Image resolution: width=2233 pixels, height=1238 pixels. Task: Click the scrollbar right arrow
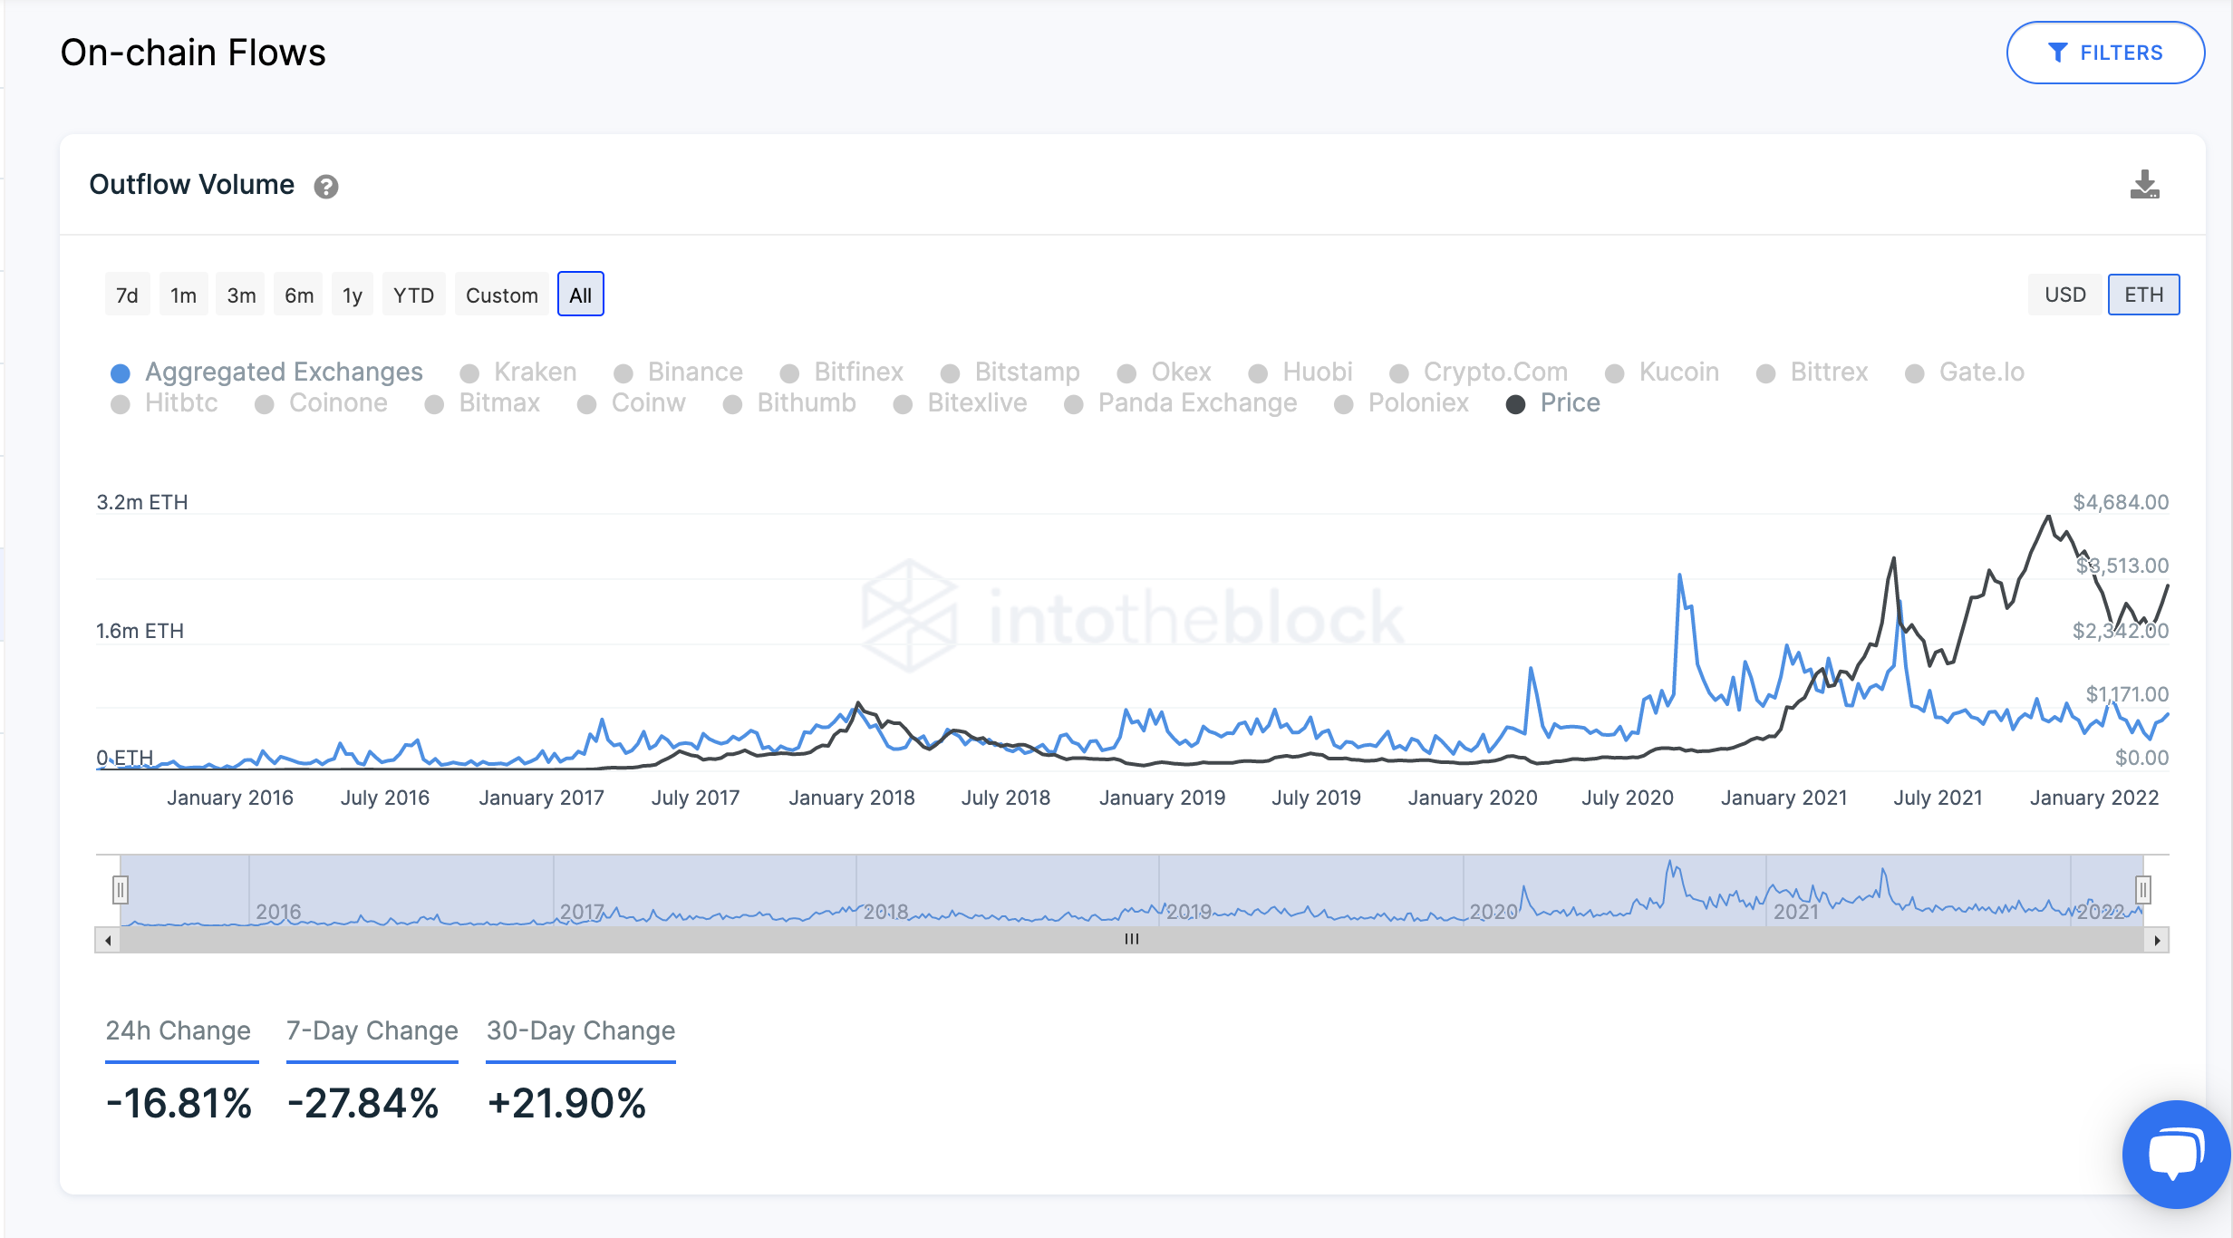(x=2157, y=940)
